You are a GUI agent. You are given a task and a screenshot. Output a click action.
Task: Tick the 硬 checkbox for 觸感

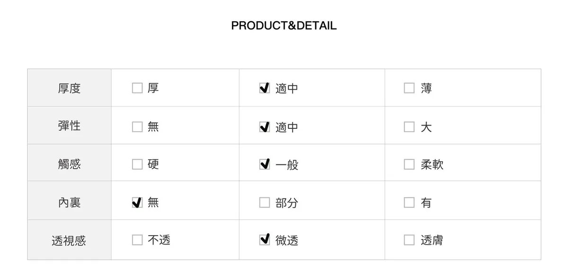point(137,164)
